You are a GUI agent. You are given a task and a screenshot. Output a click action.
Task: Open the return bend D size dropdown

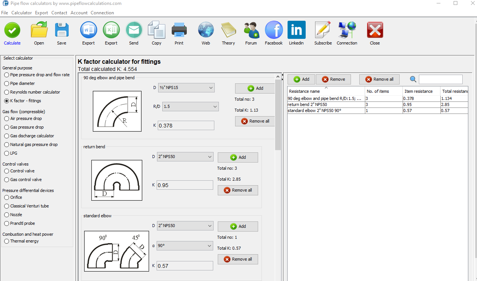[185, 157]
